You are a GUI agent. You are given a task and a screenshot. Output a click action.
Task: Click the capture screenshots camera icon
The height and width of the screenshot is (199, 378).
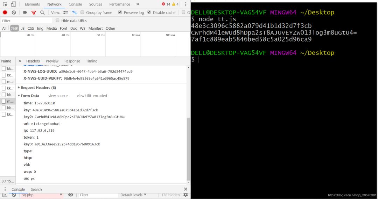pyautogui.click(x=25, y=13)
